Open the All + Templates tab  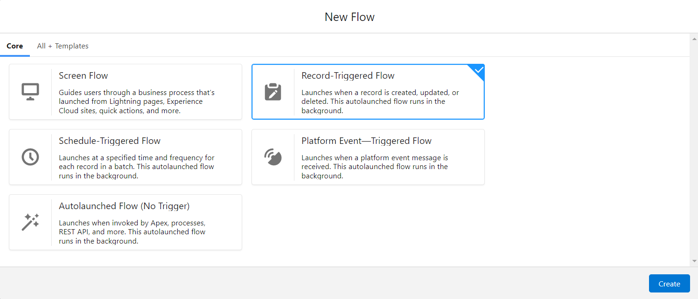63,46
